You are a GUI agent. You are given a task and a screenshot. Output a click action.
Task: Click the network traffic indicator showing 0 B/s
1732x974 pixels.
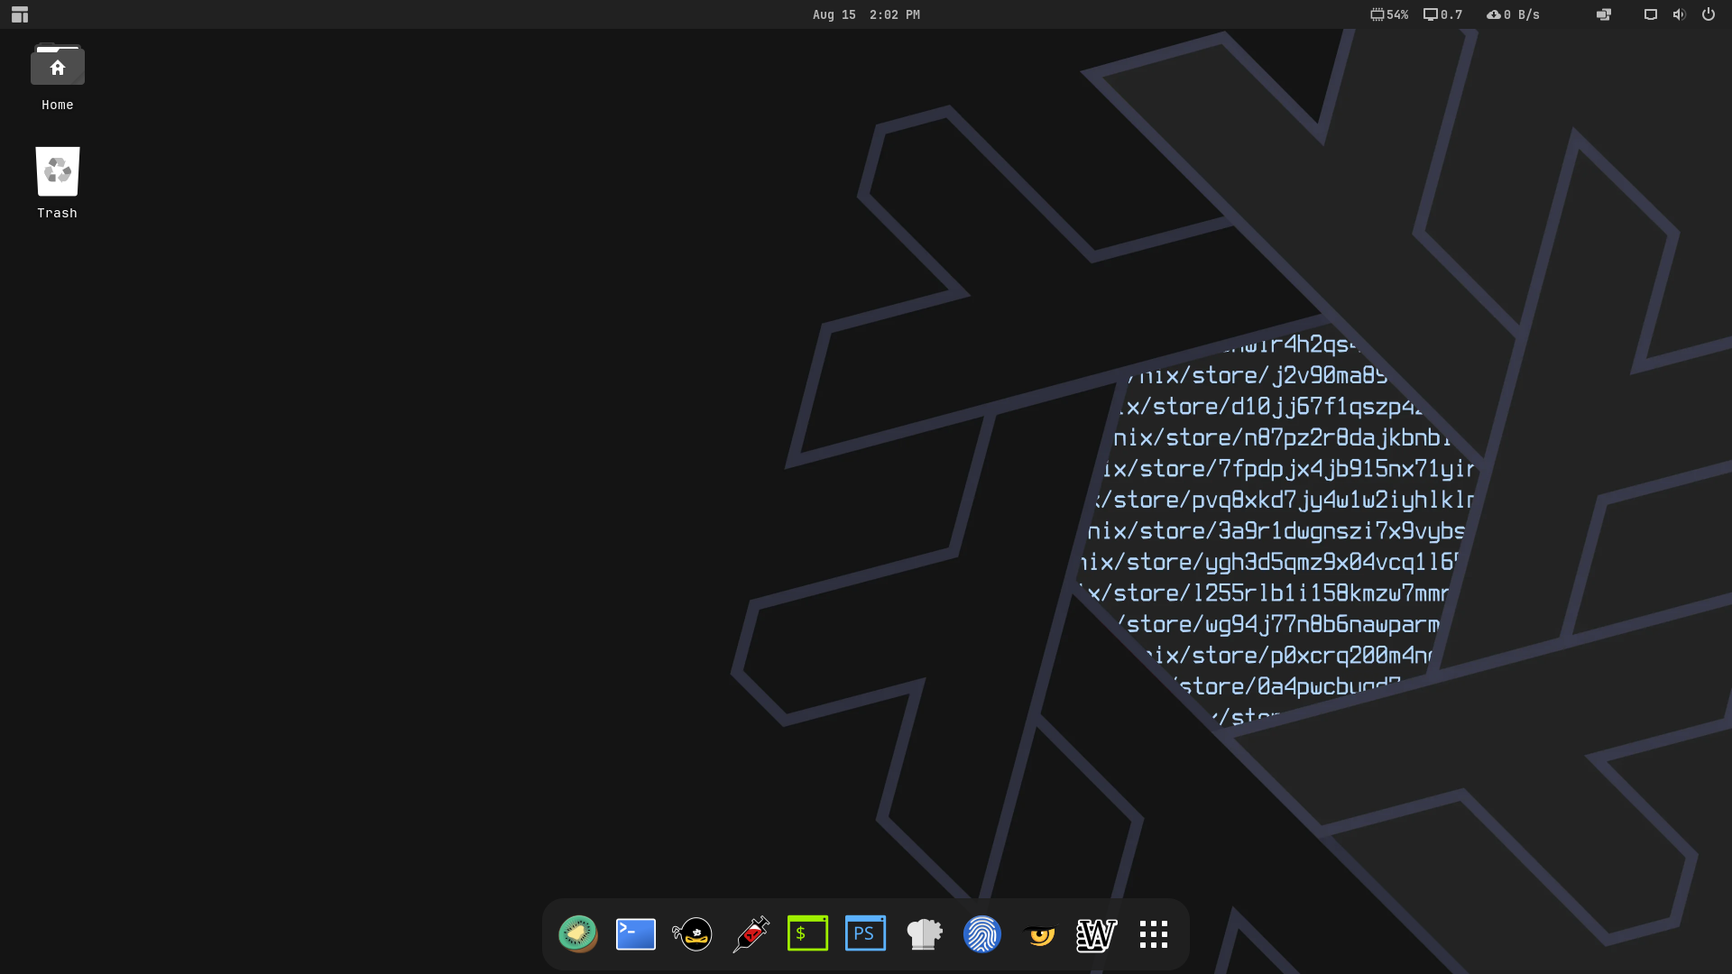click(x=1513, y=14)
